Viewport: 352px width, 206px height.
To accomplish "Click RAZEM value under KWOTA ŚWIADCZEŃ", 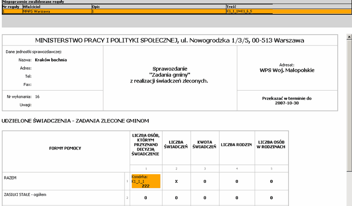I will [x=204, y=181].
